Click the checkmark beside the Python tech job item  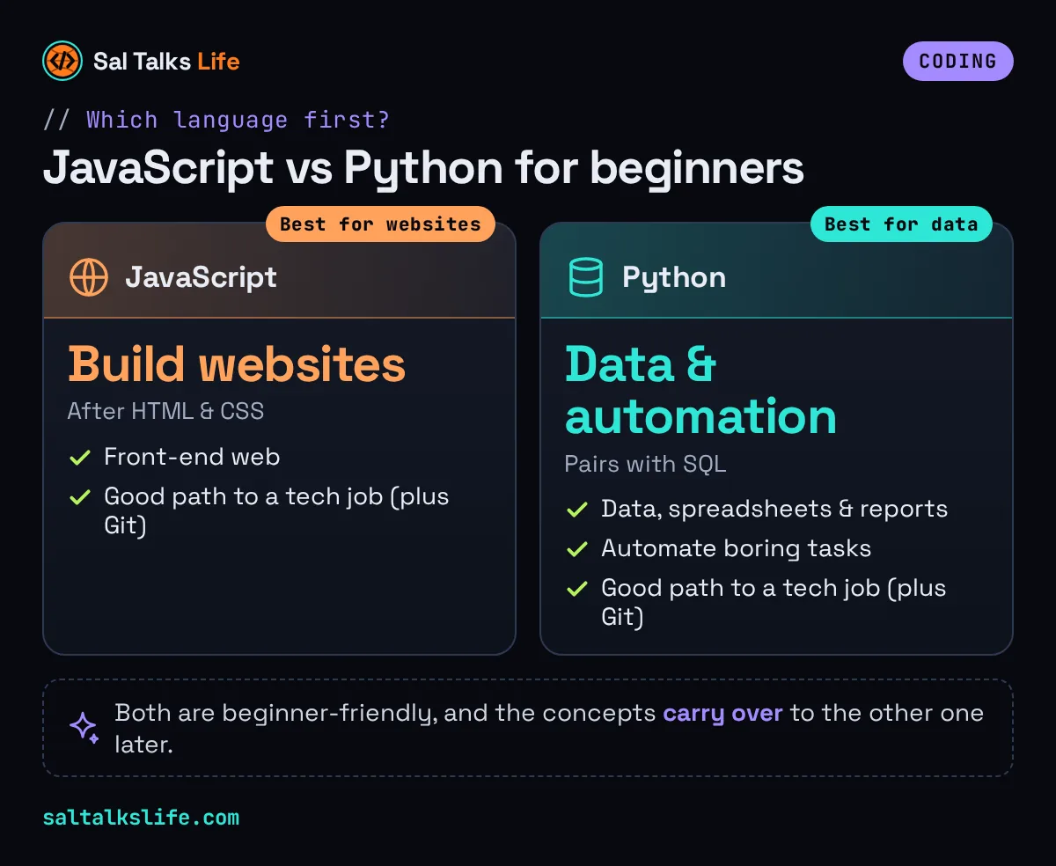577,589
